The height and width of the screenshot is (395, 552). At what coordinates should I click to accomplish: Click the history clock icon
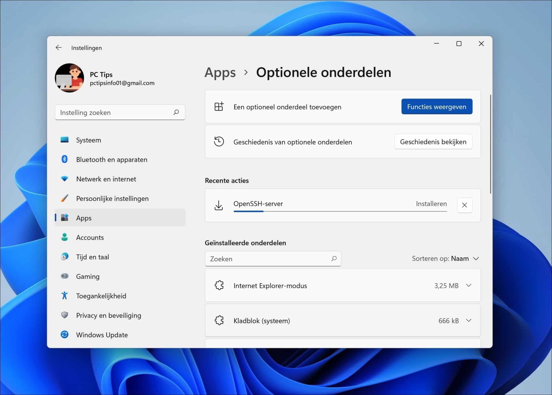click(x=219, y=141)
